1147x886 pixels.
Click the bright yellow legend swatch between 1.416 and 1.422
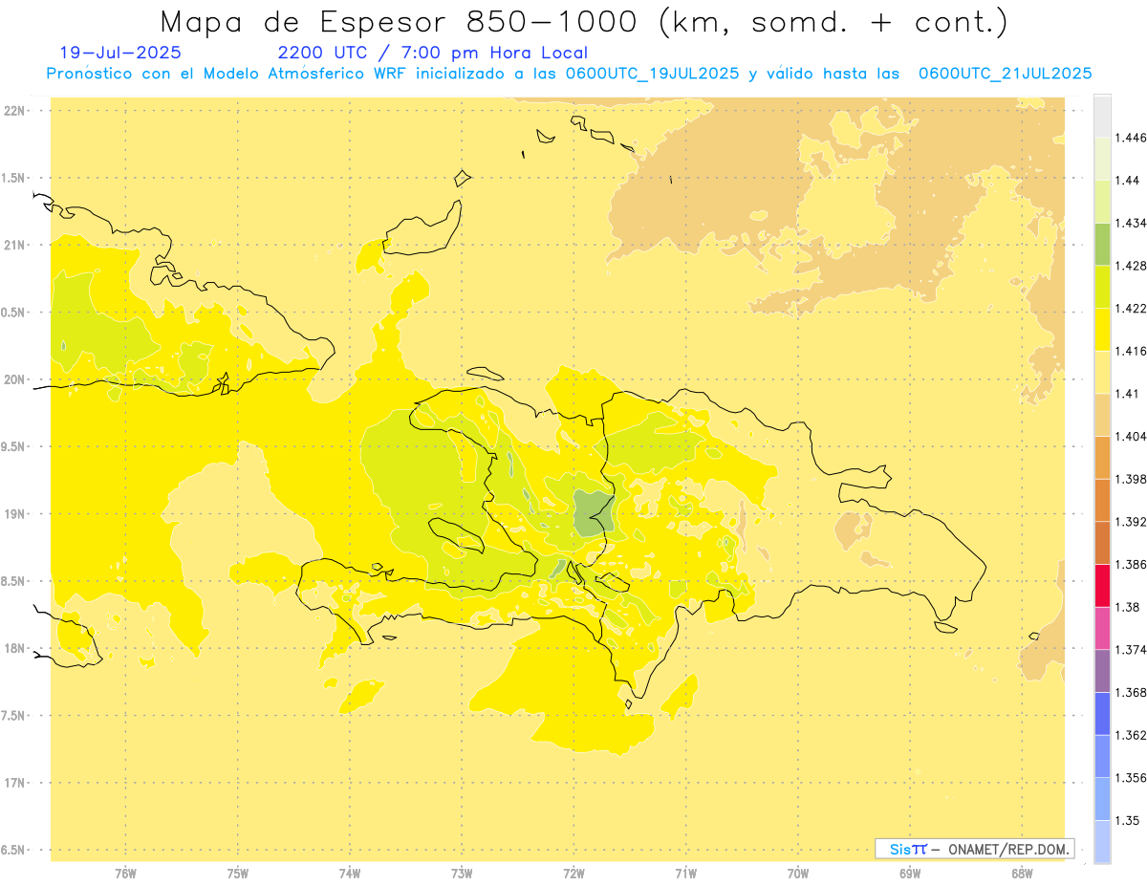pyautogui.click(x=1102, y=330)
